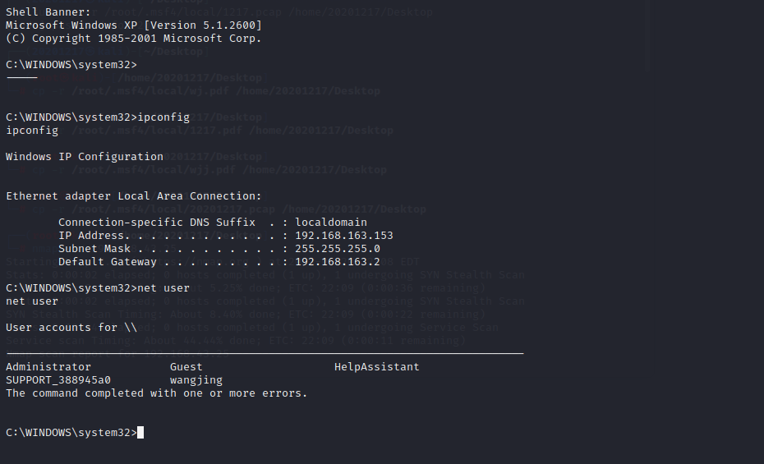Click the Windows IP Configuration heading
The width and height of the screenshot is (764, 464).
[85, 157]
